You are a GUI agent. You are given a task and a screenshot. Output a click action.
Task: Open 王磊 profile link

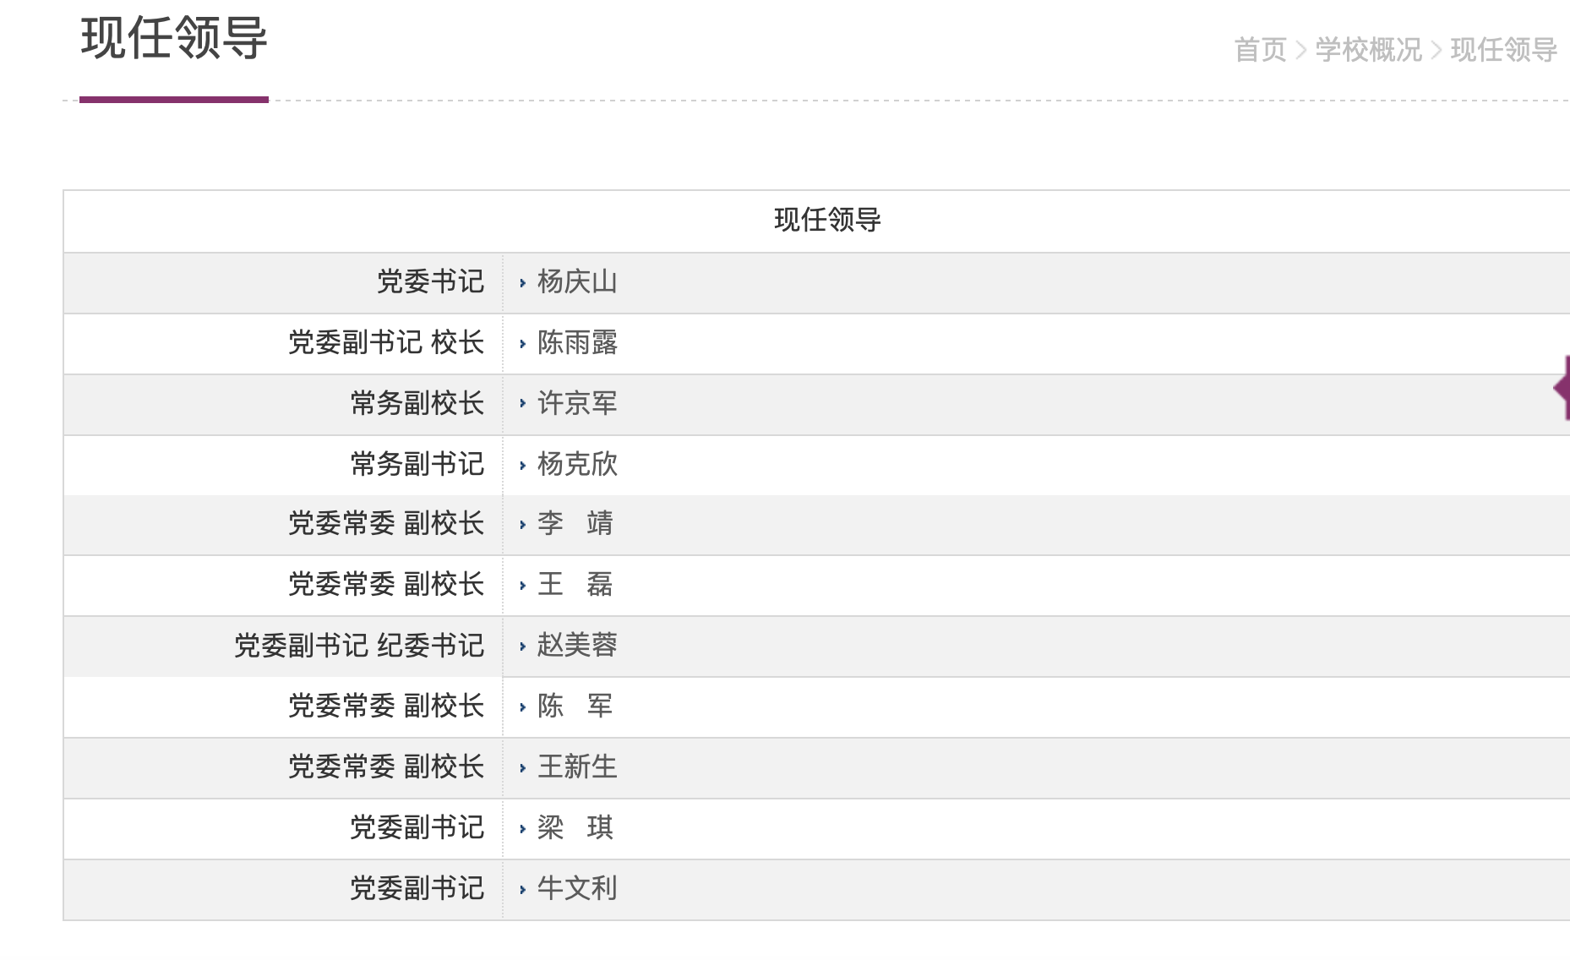pyautogui.click(x=576, y=586)
